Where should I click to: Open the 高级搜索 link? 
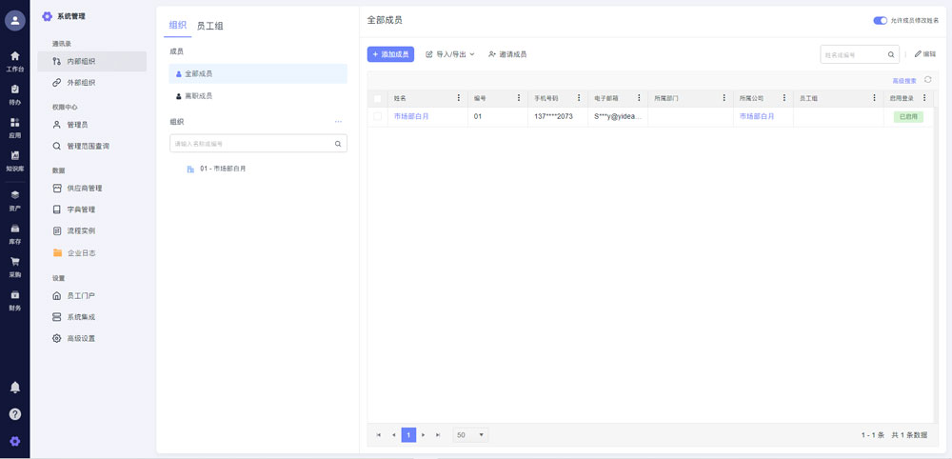pyautogui.click(x=903, y=81)
